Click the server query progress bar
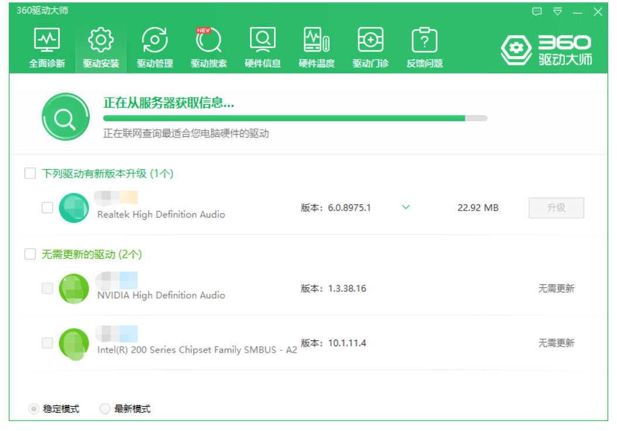 (x=295, y=118)
